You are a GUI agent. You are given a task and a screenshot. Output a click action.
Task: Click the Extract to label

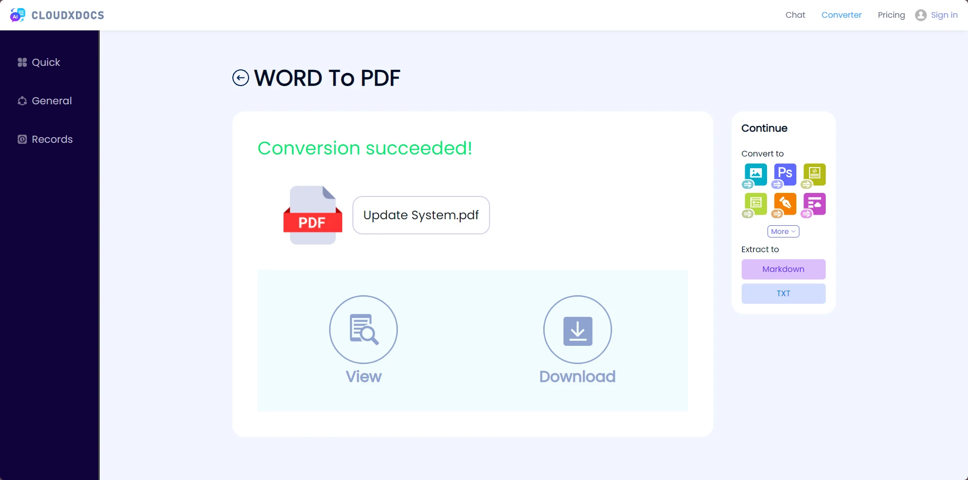760,249
